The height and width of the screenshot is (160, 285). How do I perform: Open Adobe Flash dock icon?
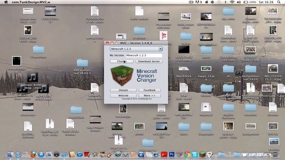[x=164, y=154]
